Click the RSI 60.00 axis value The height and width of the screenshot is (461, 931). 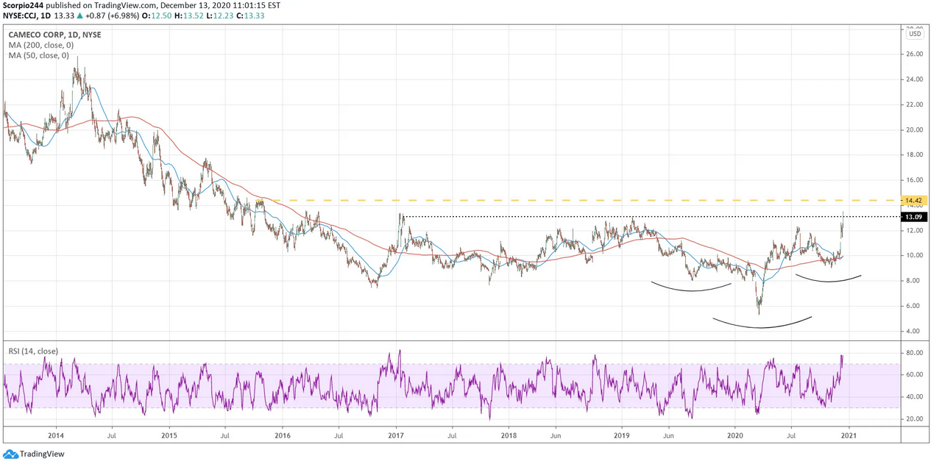tap(915, 375)
